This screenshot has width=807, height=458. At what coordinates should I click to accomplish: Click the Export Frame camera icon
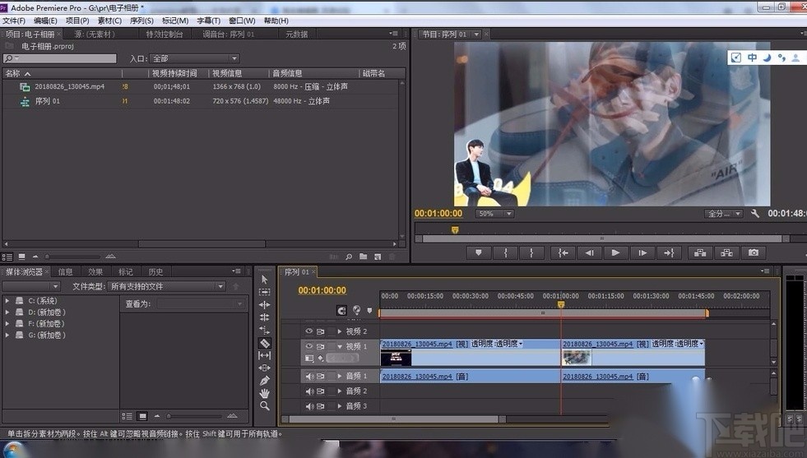coord(753,253)
